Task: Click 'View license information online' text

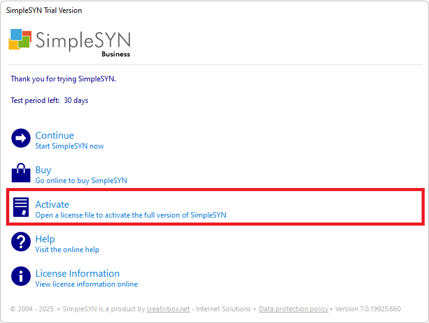Action: click(86, 284)
